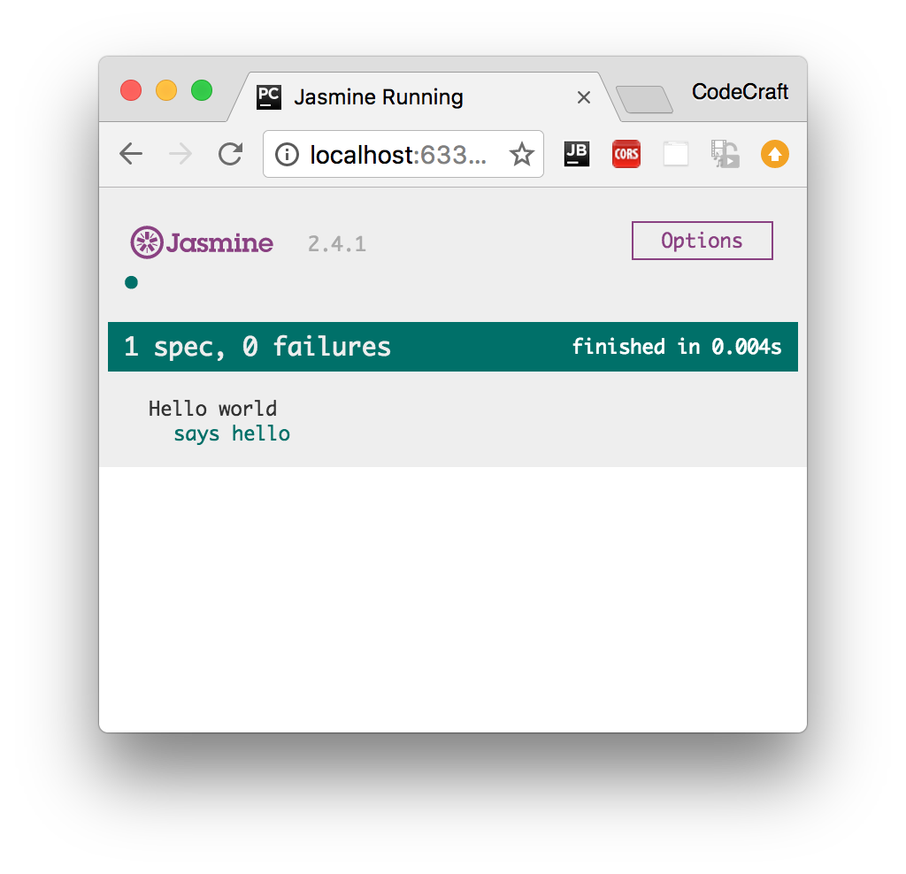Open the Jasmine Options menu

point(702,241)
